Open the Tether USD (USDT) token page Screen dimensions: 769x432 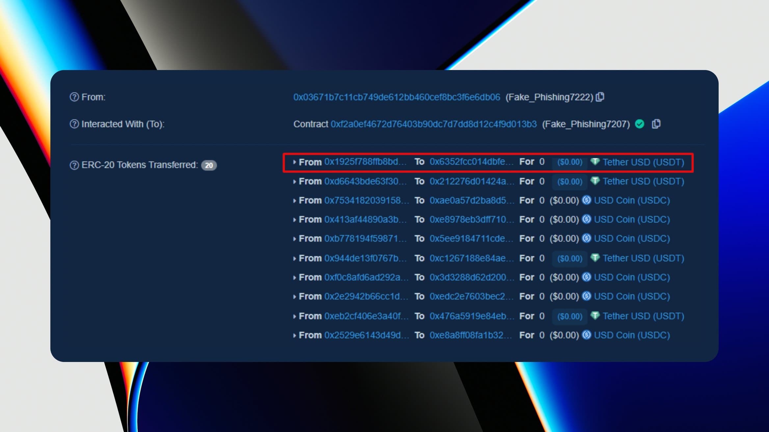point(643,162)
